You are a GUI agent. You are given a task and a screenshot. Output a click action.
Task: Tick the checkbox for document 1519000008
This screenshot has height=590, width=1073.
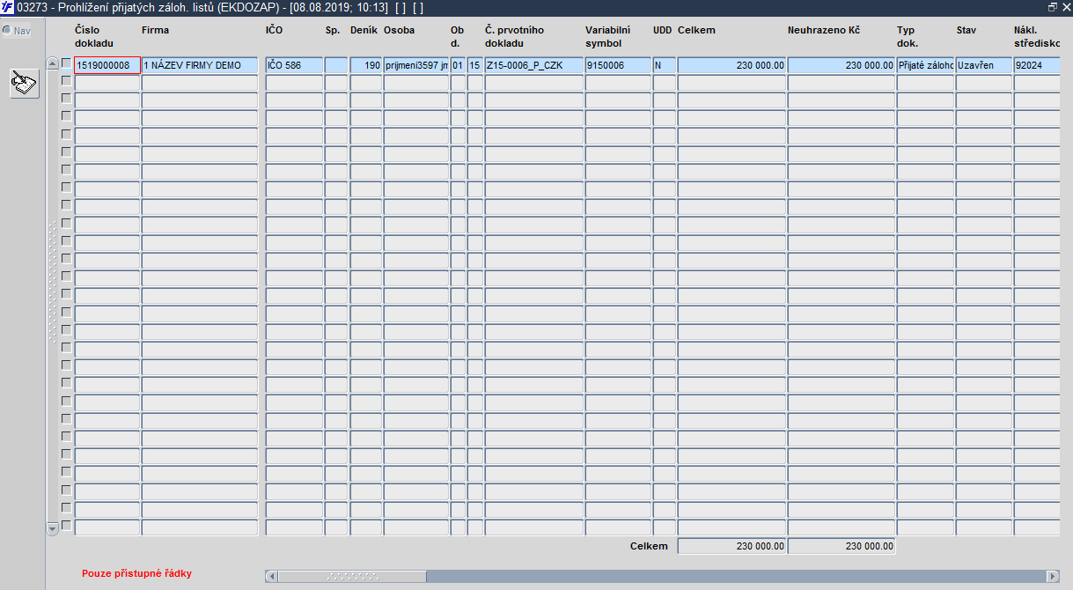point(66,63)
